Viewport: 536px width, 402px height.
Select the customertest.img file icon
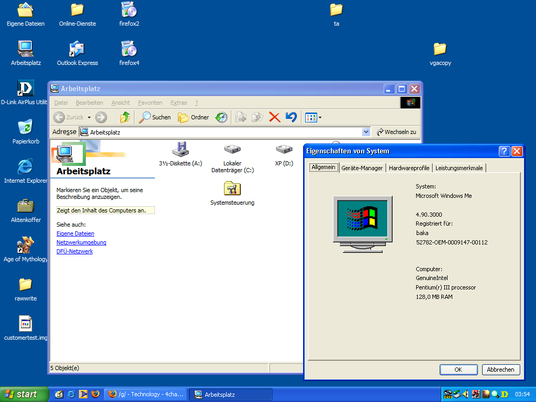[26, 328]
